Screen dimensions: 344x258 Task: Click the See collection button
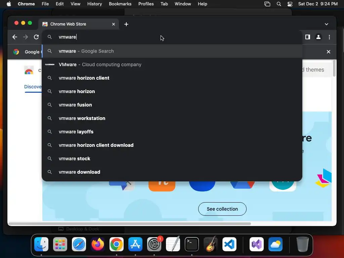[222, 209]
